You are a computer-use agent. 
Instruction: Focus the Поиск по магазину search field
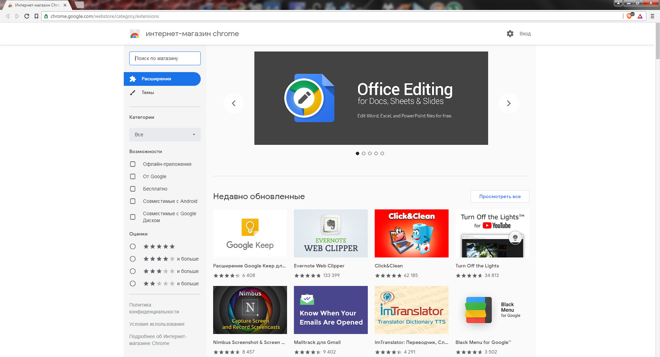(165, 58)
